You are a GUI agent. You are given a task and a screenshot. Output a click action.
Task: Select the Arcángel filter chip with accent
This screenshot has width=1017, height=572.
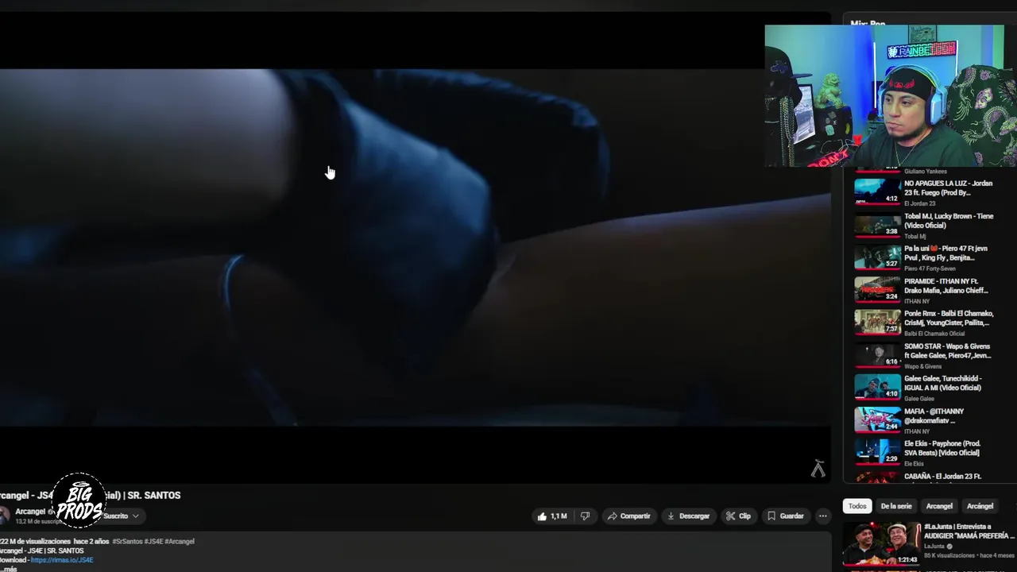(x=980, y=506)
